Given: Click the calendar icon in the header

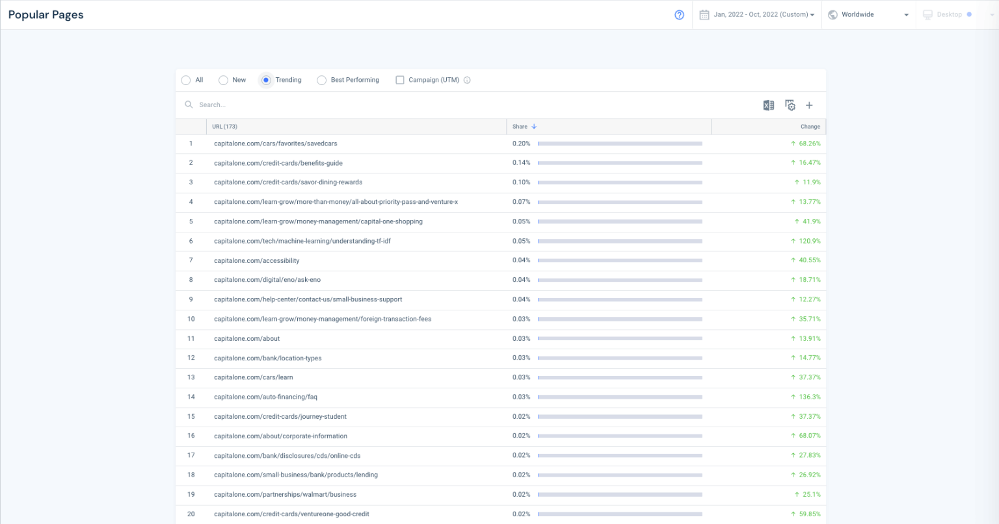Looking at the screenshot, I should 704,14.
